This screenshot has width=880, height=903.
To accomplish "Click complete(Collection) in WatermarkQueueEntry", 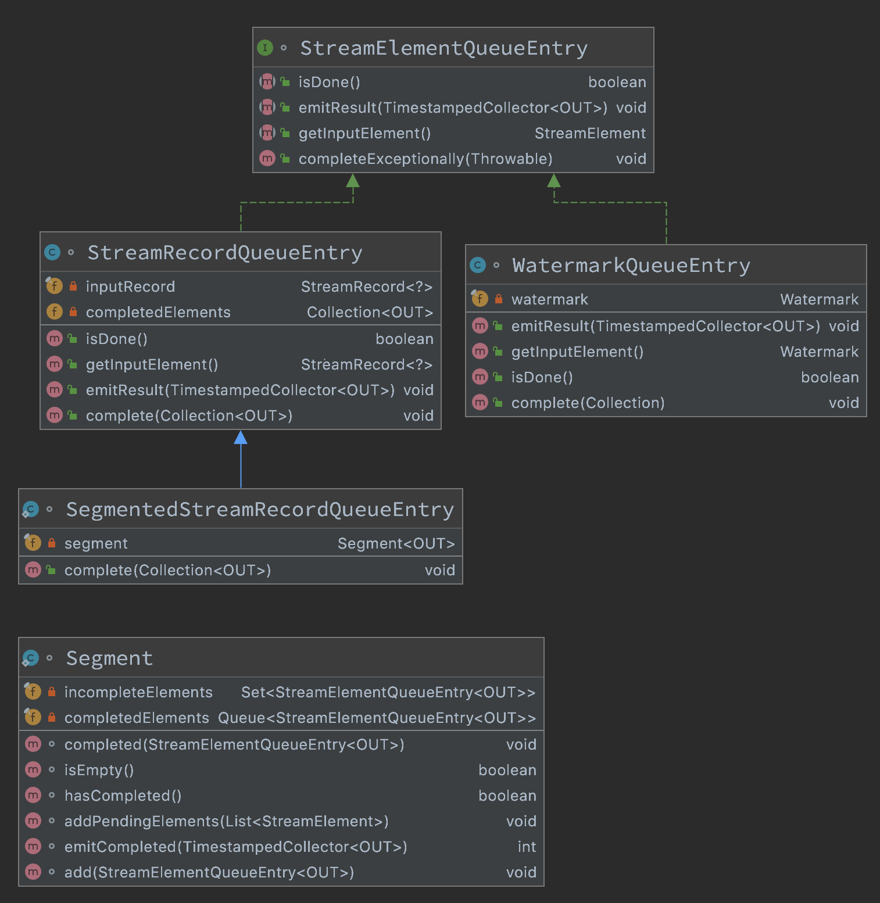I will 666,403.
